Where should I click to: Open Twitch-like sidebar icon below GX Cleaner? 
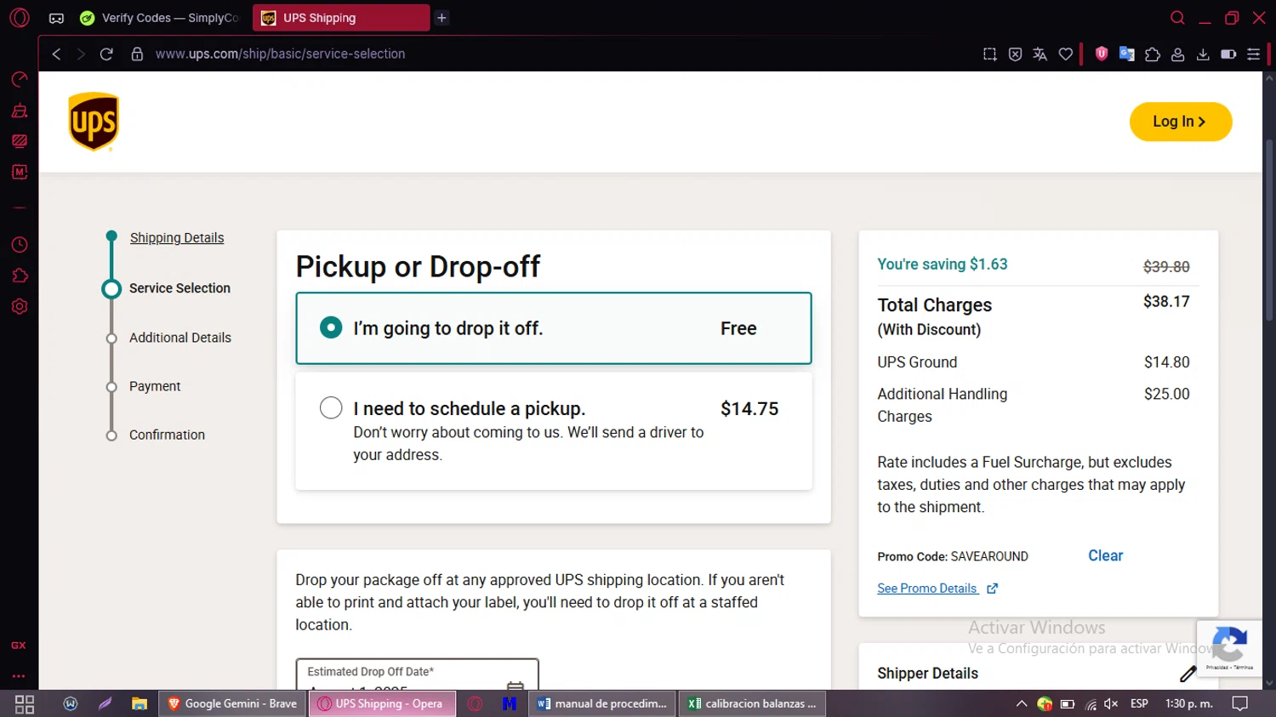pyautogui.click(x=20, y=141)
